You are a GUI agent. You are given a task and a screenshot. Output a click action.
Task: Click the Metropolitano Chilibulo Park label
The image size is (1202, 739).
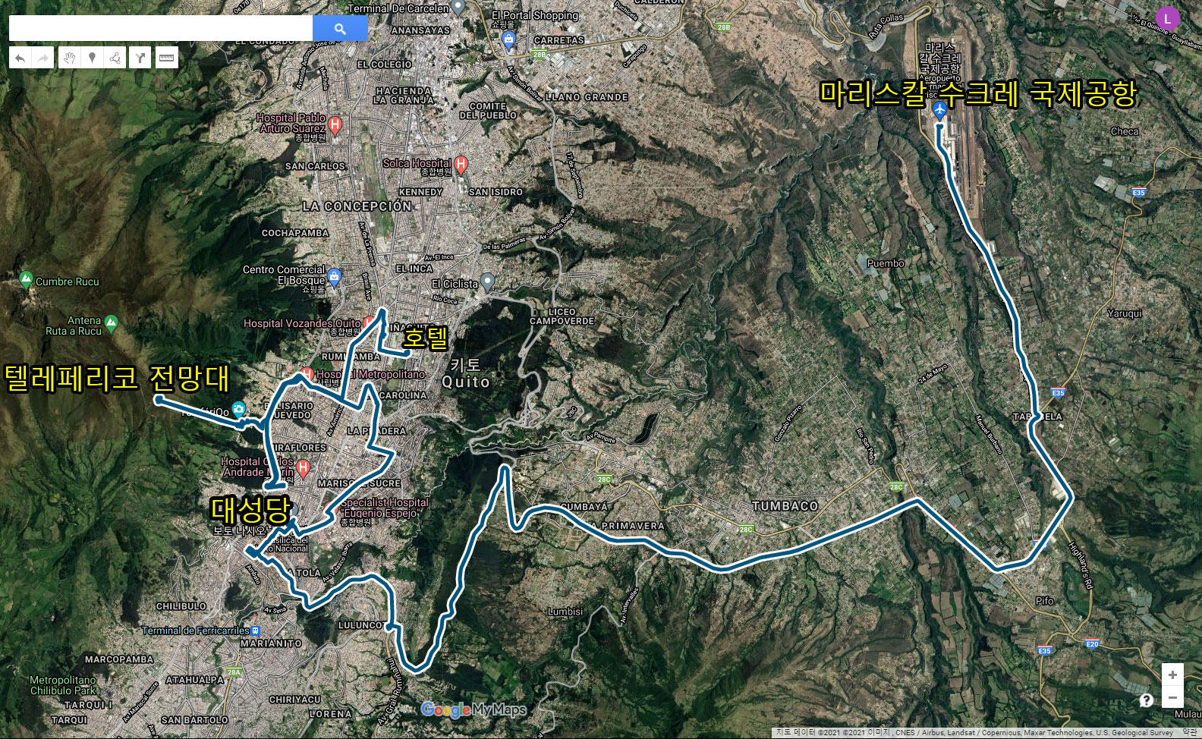coord(63,685)
